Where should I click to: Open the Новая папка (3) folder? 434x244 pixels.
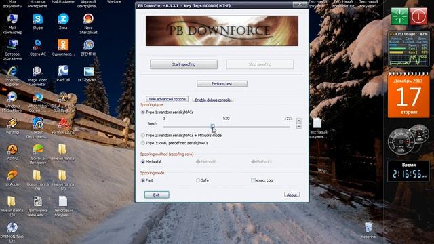pyautogui.click(x=12, y=206)
